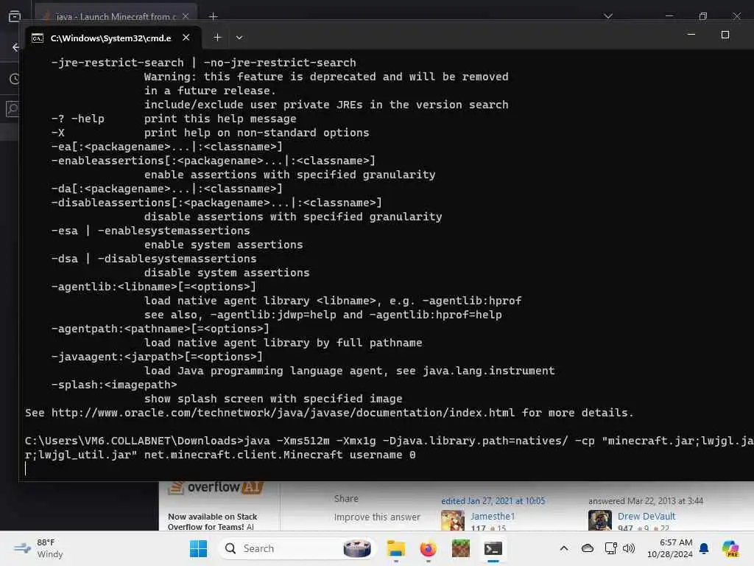Open the browser tab overview icon
This screenshot has width=754, height=566.
[15, 16]
